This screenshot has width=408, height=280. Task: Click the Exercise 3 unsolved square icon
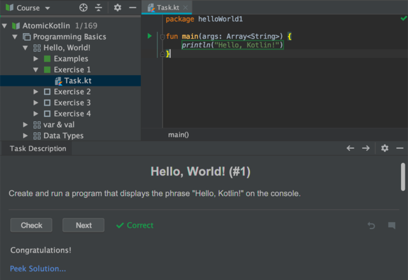coord(47,102)
